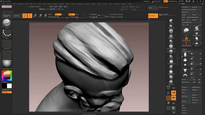The height and width of the screenshot is (115, 205).
Task: Open the Dots stroke type picker
Action: tap(7, 34)
